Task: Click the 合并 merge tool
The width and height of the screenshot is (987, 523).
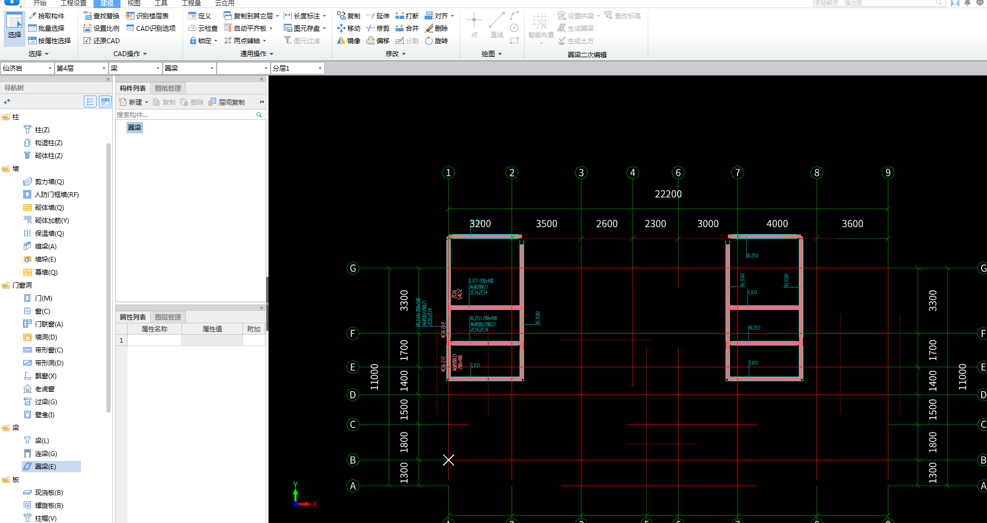Action: pyautogui.click(x=407, y=28)
